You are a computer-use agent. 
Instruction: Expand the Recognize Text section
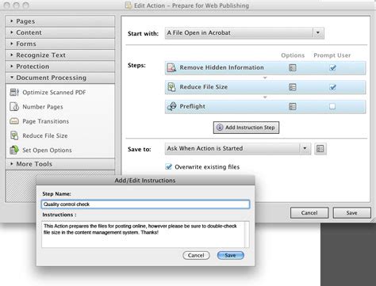click(60, 55)
